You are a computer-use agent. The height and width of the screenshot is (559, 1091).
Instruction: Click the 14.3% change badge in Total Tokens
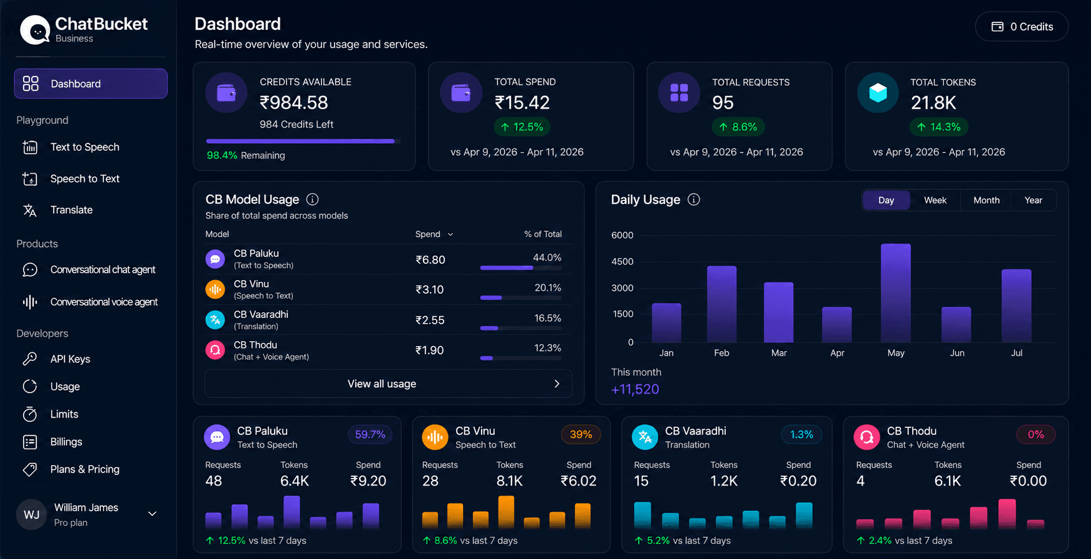pyautogui.click(x=938, y=127)
